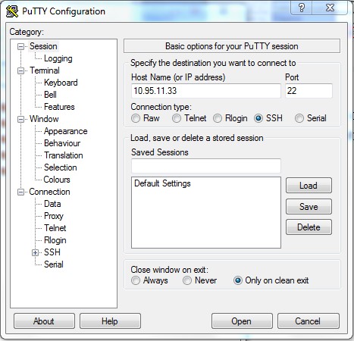Viewport: 354px width, 341px height.
Task: Open the Telnet category in tree
Action: [55, 228]
